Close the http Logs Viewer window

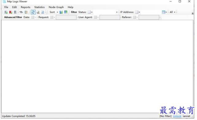(189, 2)
